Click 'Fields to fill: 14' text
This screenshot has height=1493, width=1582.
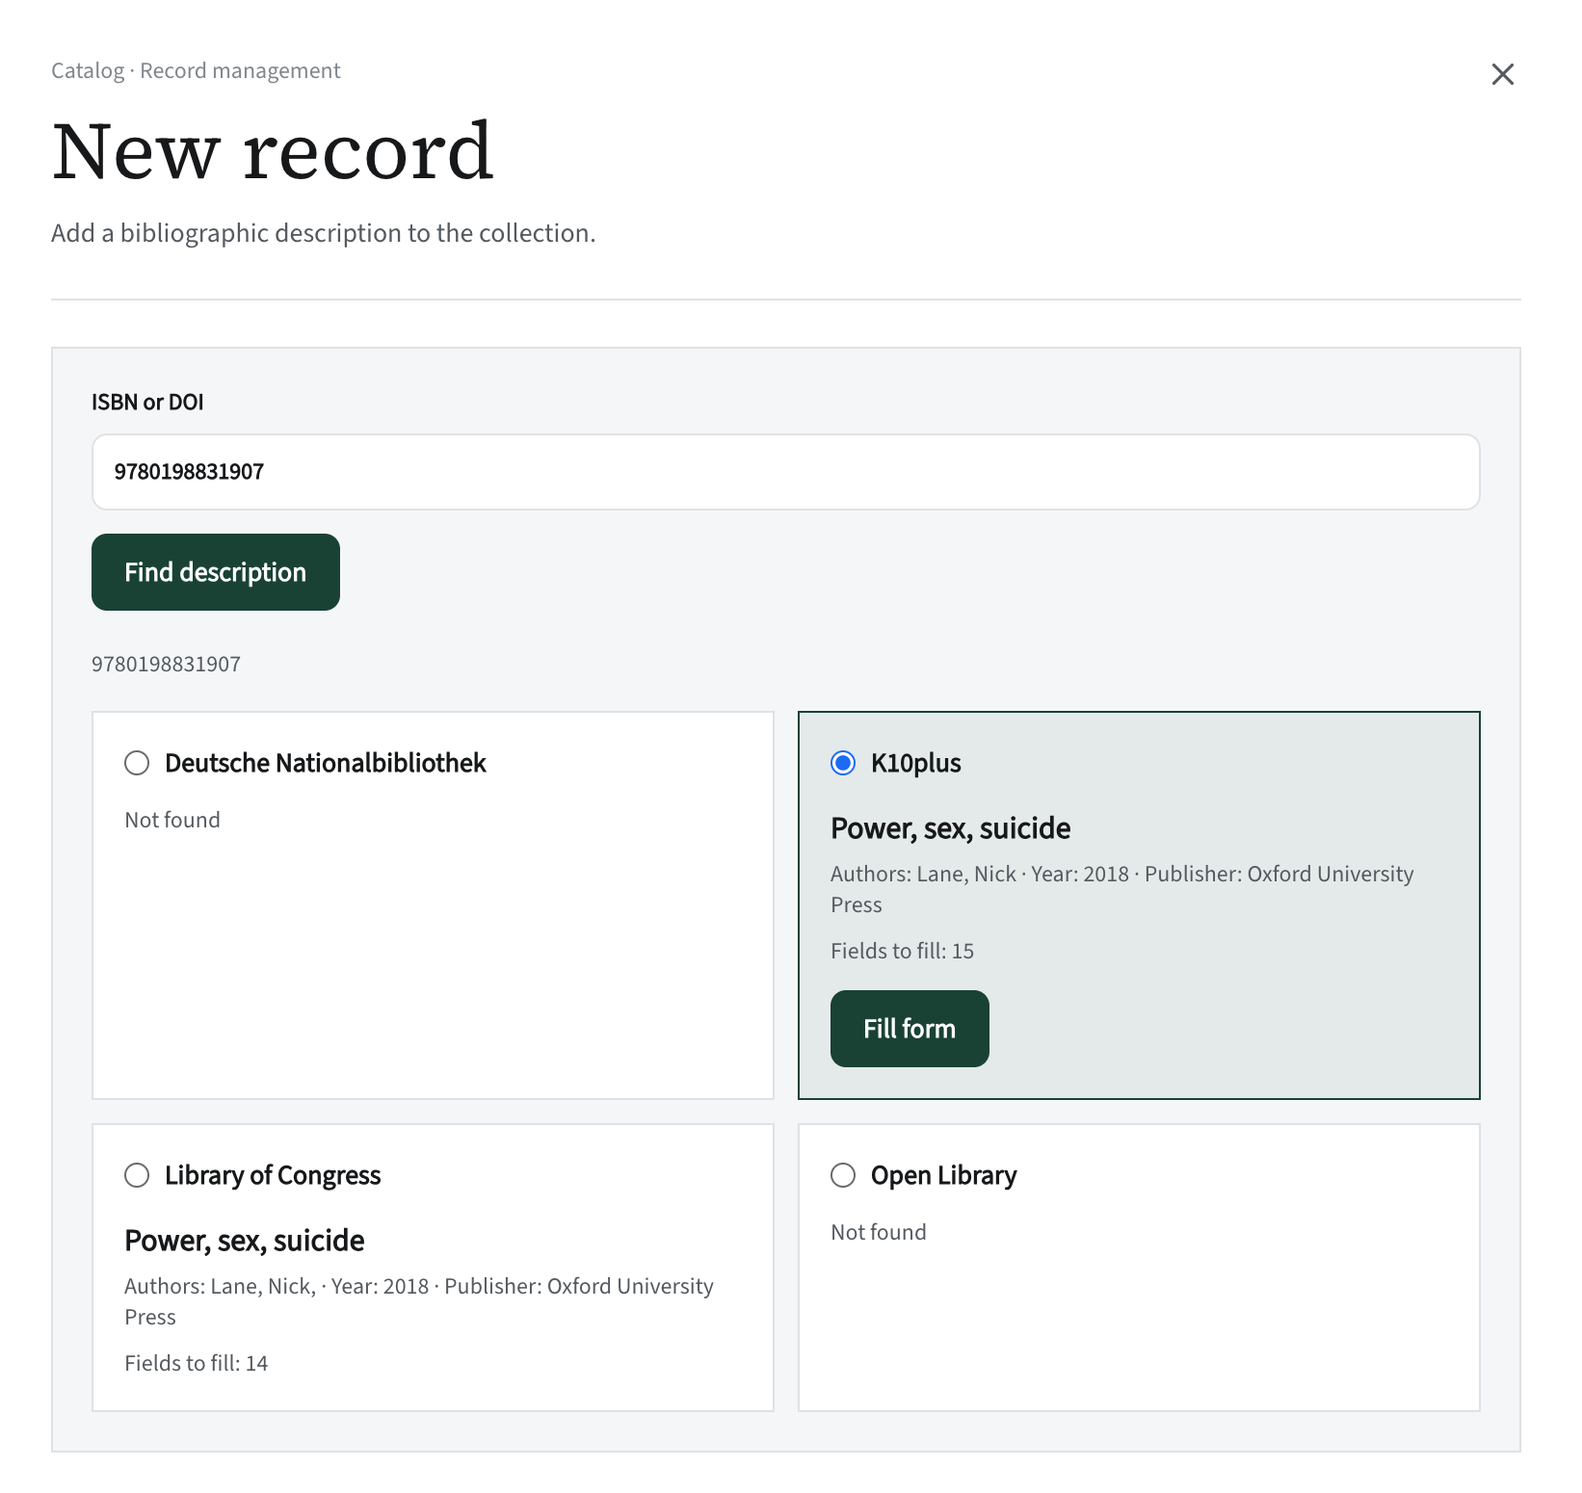(x=197, y=1363)
